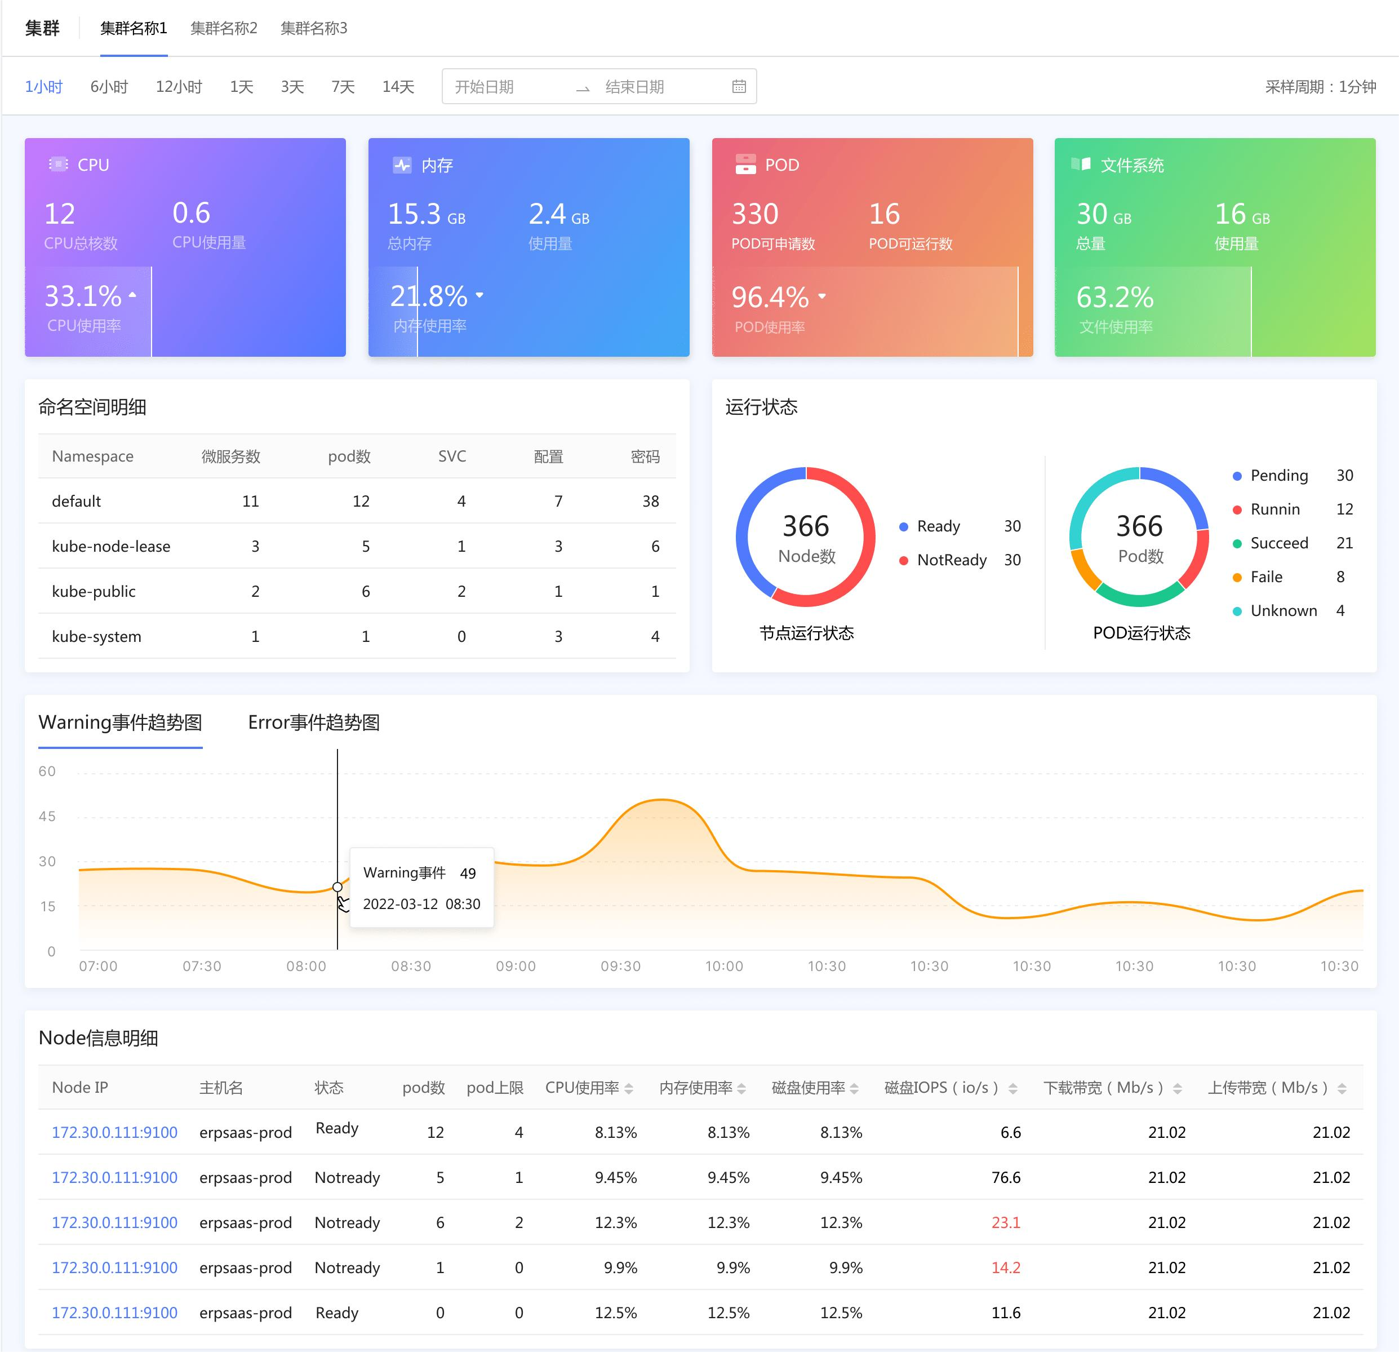This screenshot has width=1399, height=1352.
Task: Click the CPU chip icon
Action: coord(58,165)
